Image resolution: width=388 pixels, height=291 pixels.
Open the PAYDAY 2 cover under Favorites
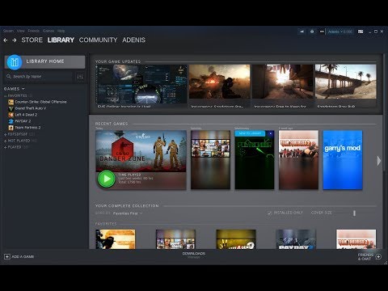(296, 239)
